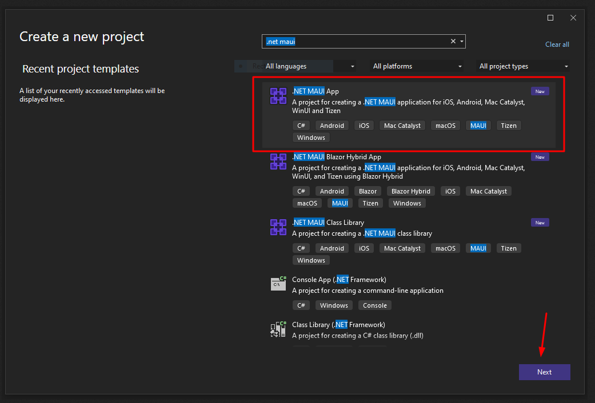Maximize the Create a new project dialog
Screen dimensions: 595x403
point(550,18)
